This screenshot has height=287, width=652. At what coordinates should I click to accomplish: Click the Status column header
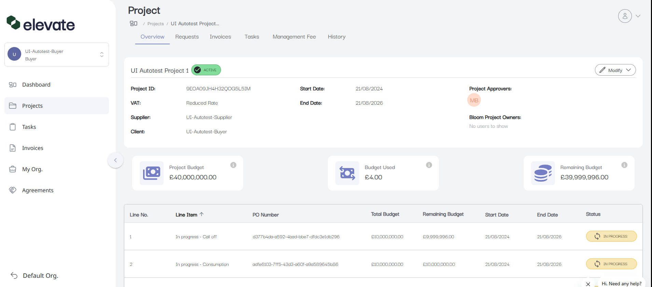point(593,214)
